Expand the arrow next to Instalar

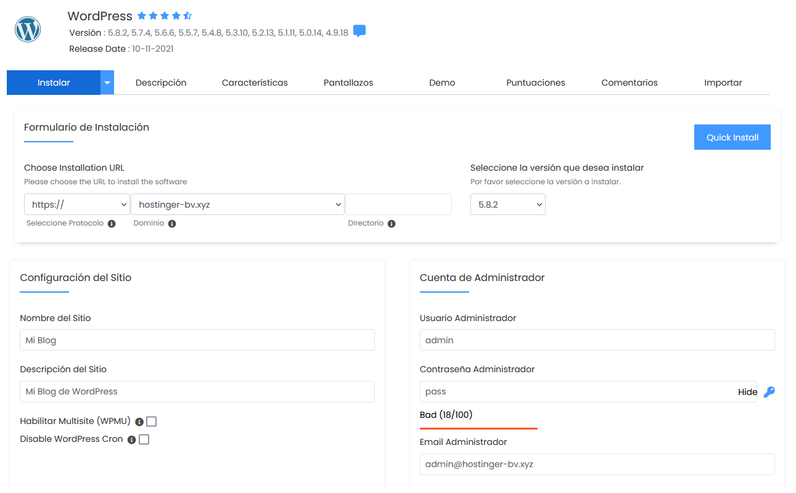tap(106, 82)
